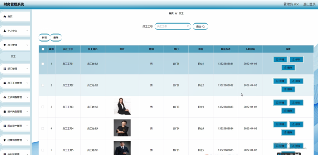Click the 财务管理系统 title
Viewport: 318px width, 155px height.
(x=14, y=4)
